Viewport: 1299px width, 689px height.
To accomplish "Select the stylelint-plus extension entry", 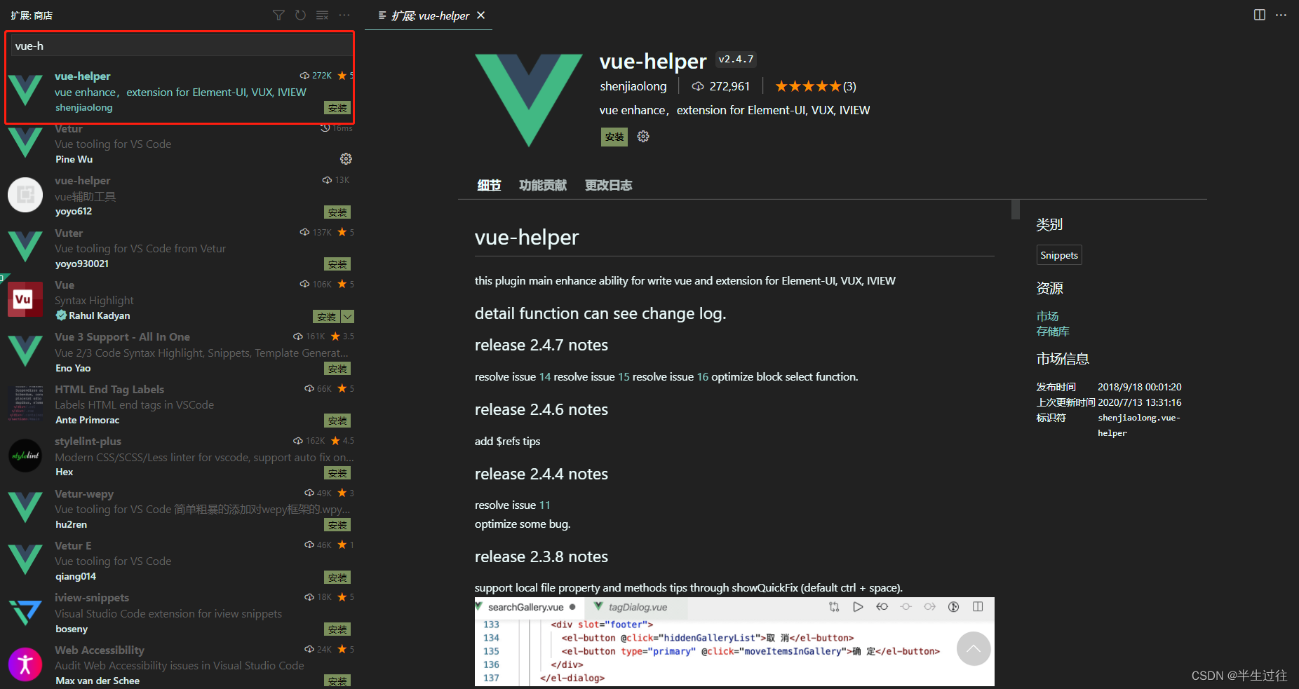I will coord(180,457).
